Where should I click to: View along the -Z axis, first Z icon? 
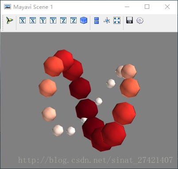tap(63, 20)
